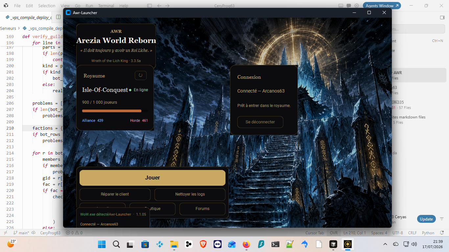
Task: Click the editor app cube logo icon
Action: coord(6,6)
